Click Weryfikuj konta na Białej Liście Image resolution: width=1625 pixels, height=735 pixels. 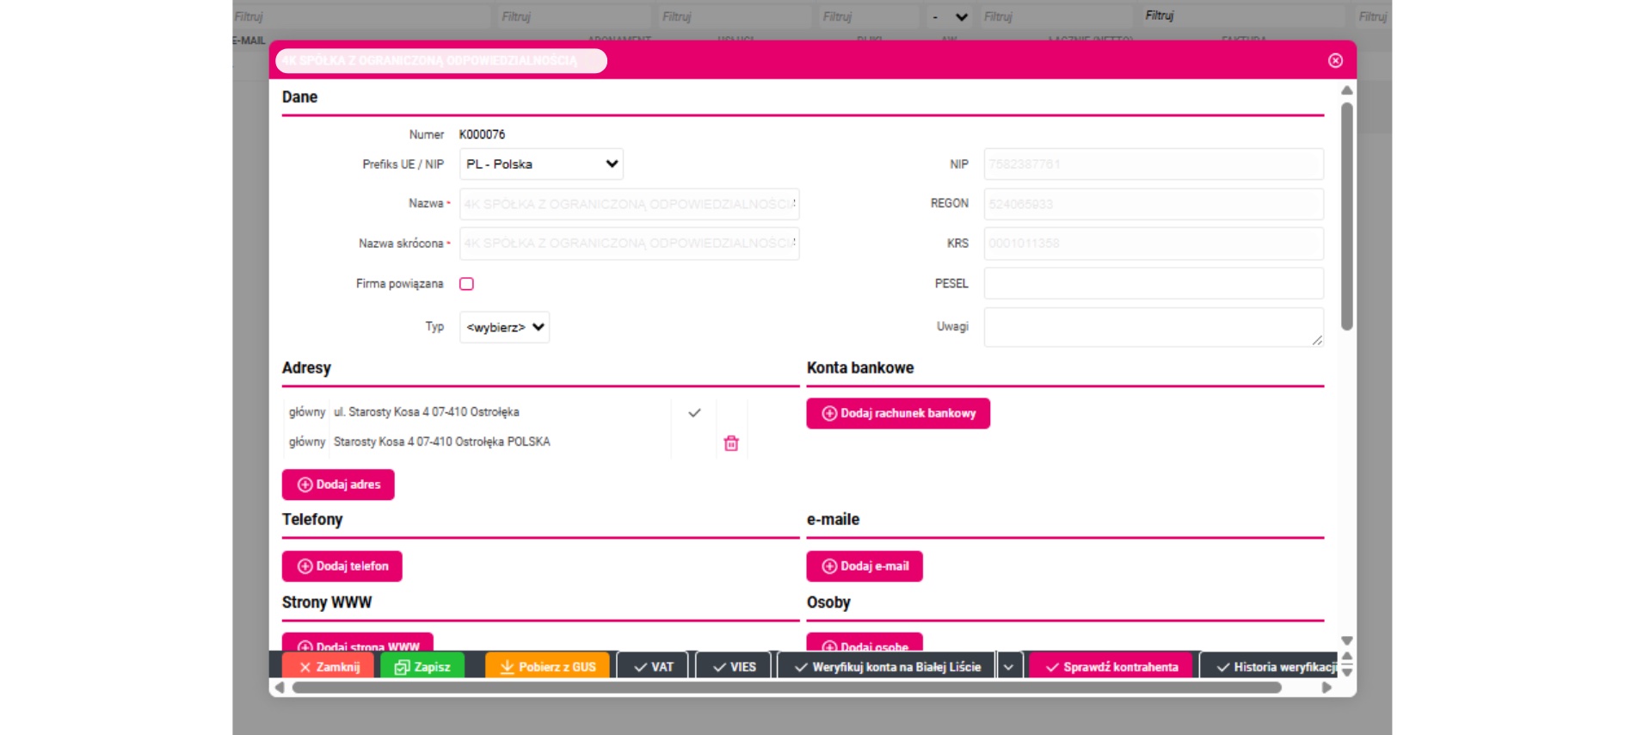point(887,667)
